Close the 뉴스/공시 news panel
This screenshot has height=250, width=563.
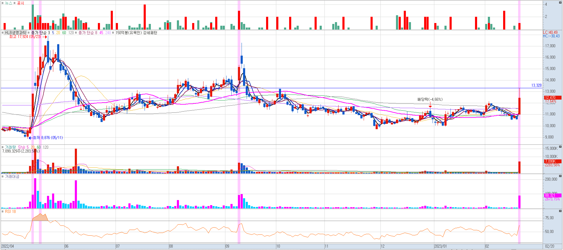coord(560,2)
